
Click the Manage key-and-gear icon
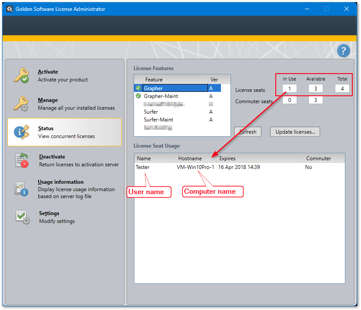21,104
